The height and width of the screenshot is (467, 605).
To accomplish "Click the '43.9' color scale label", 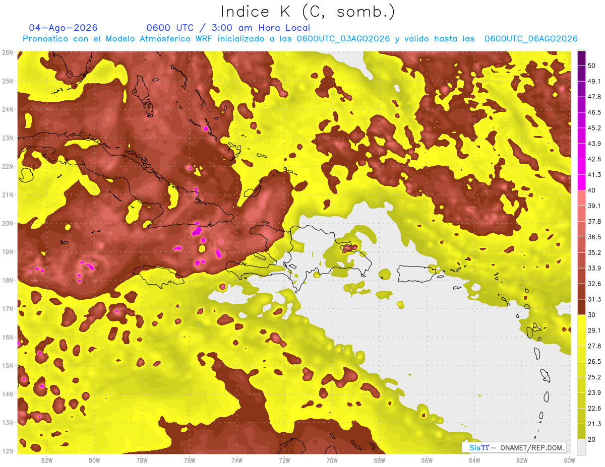I will tap(594, 144).
